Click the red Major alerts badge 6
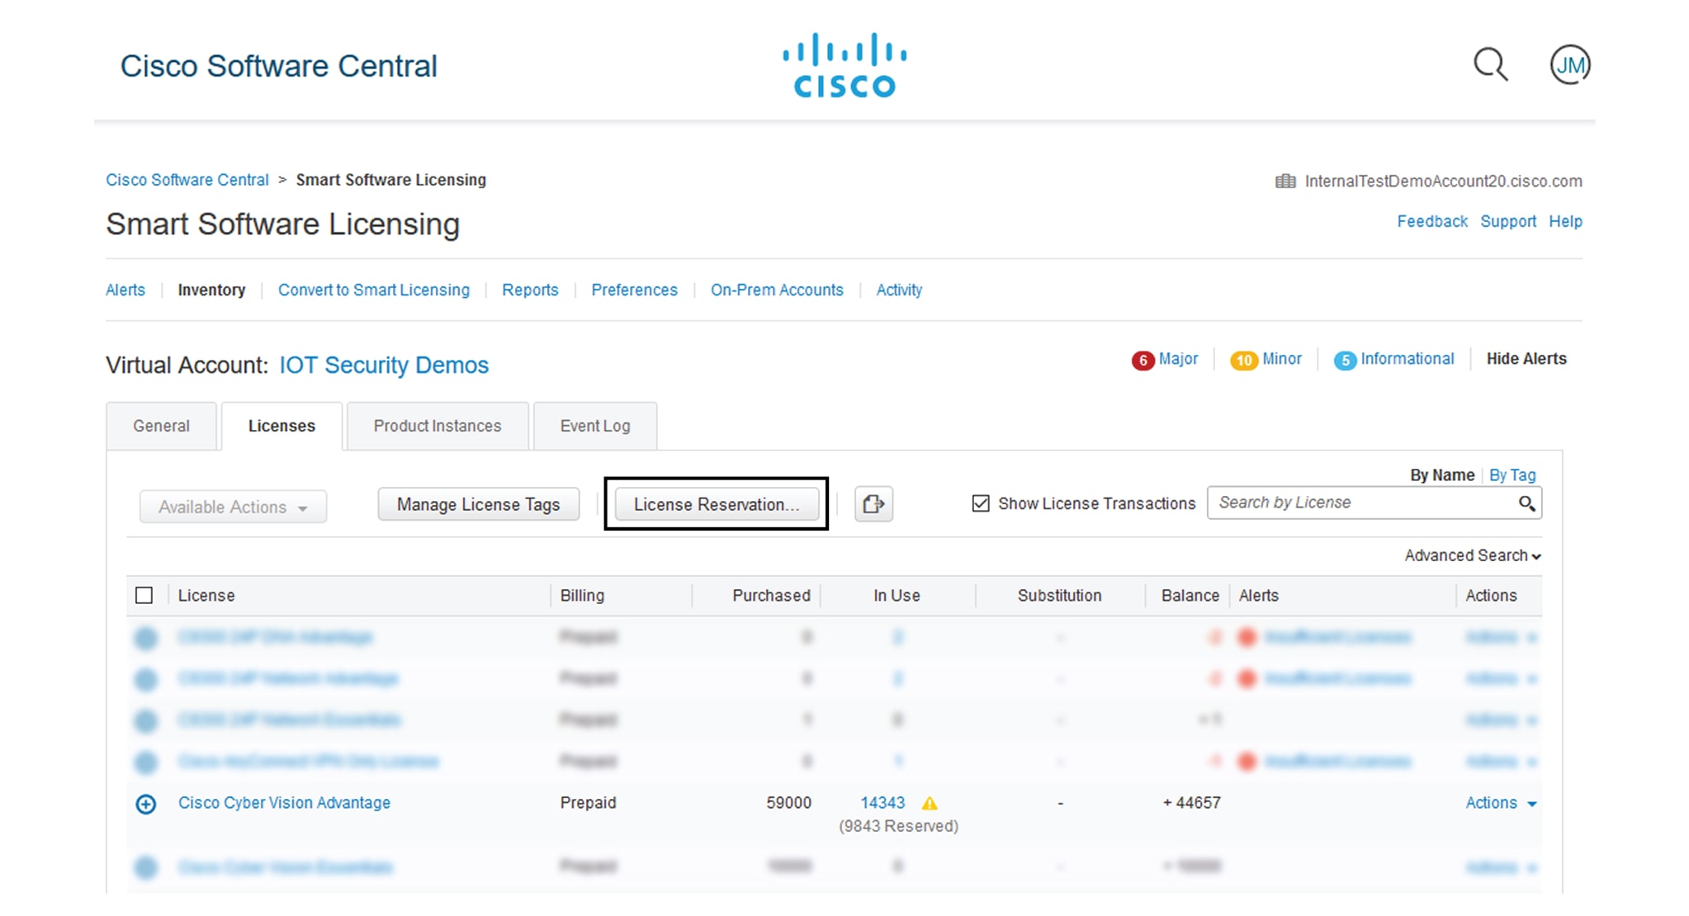Viewport: 1689px width, 916px height. [x=1143, y=360]
